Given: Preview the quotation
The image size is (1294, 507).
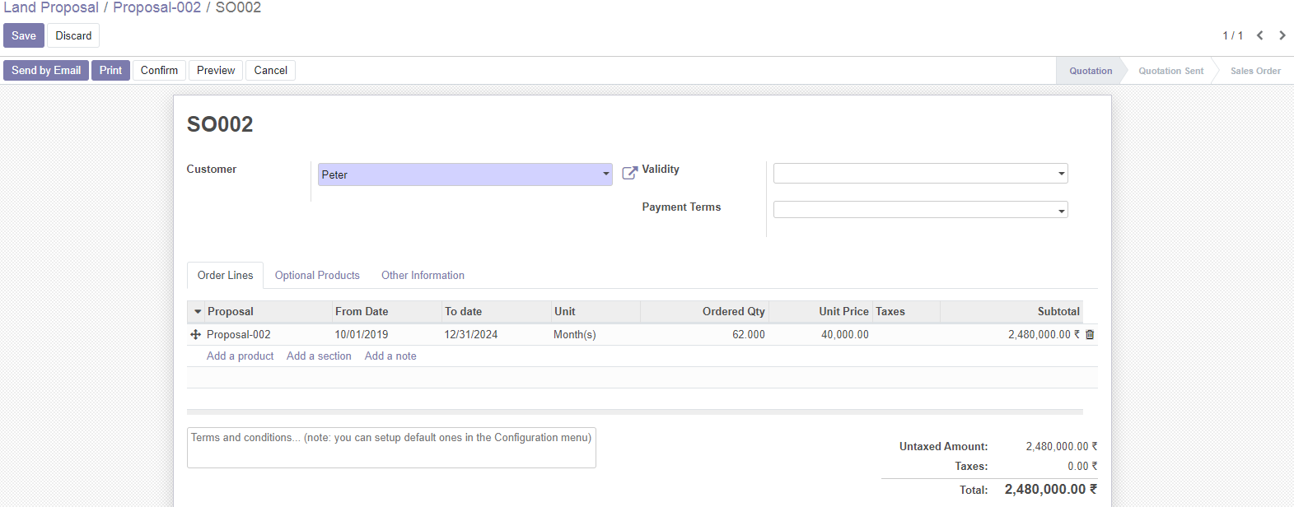Looking at the screenshot, I should click(x=216, y=70).
